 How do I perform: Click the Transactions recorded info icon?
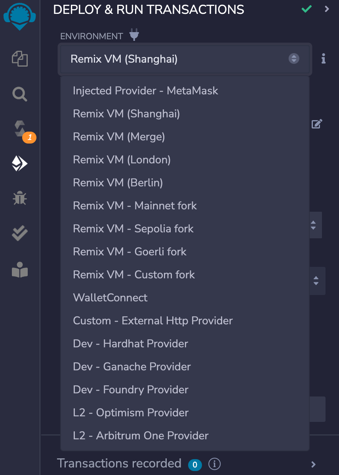pyautogui.click(x=214, y=464)
